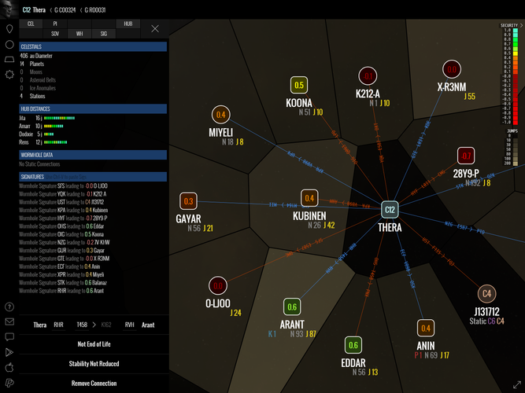The image size is (525, 393).
Task: Open the location pin sidebar icon
Action: [x=9, y=29]
